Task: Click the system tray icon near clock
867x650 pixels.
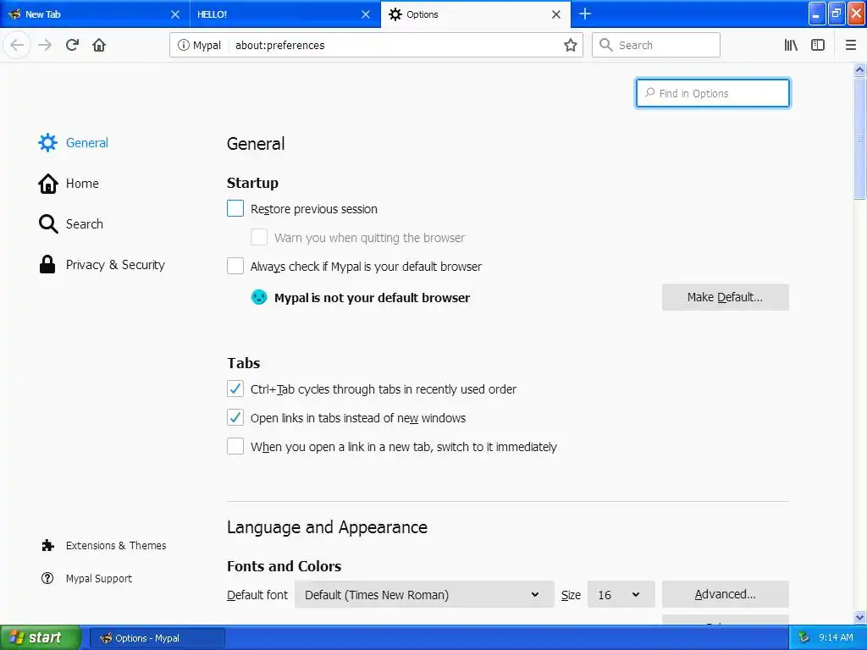Action: coord(804,638)
